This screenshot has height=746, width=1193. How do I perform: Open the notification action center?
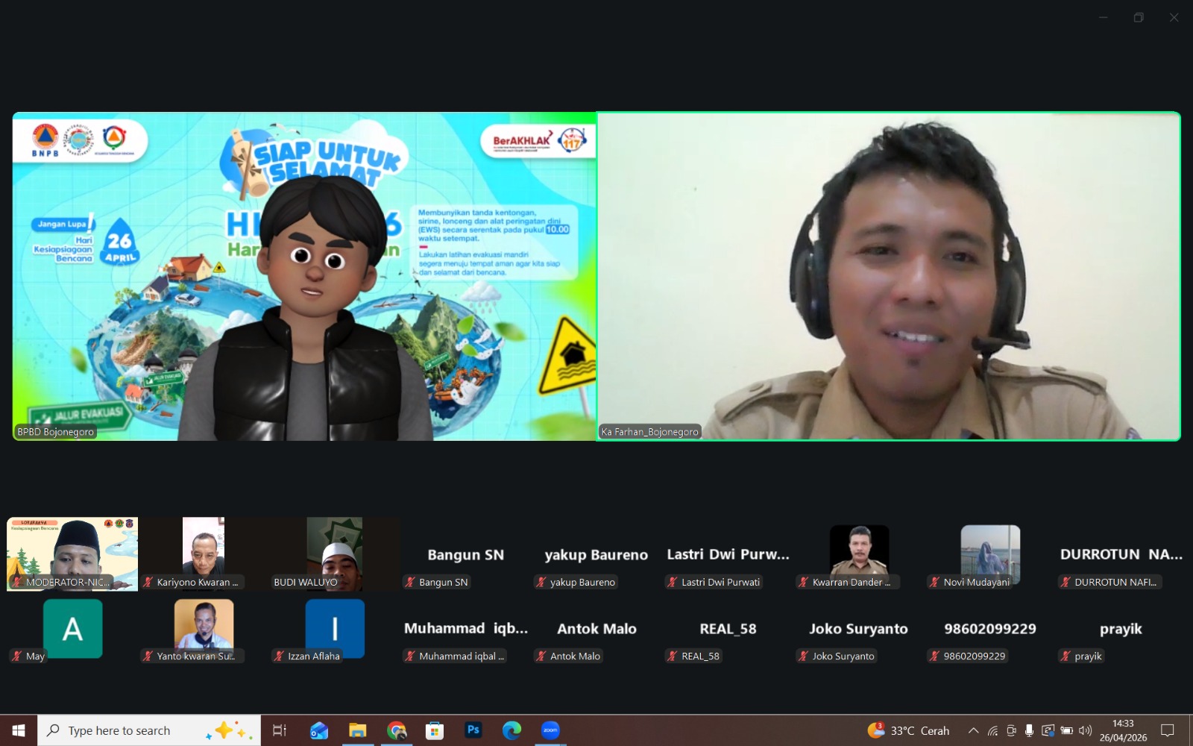click(1168, 730)
